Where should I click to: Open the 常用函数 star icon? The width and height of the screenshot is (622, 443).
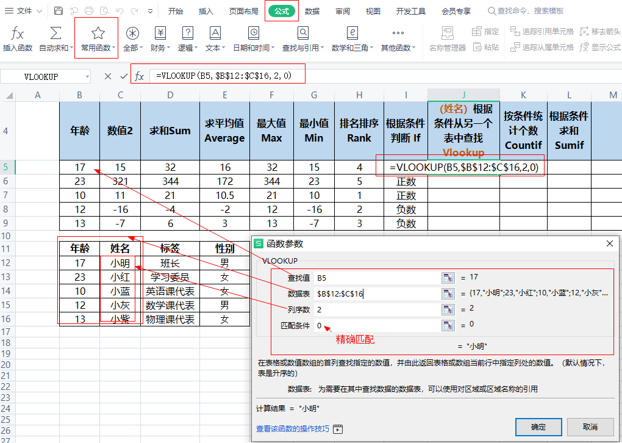(x=98, y=34)
